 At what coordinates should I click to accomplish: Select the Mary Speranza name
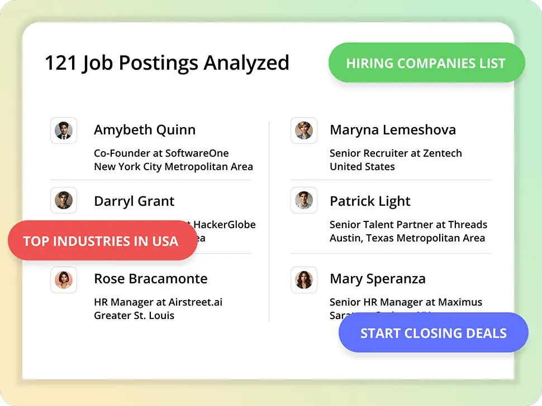(377, 279)
